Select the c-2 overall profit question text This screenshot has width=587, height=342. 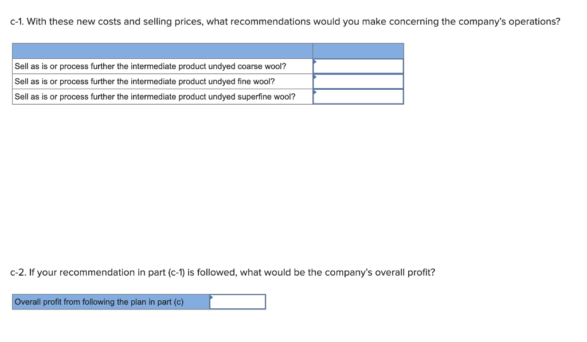pos(223,272)
